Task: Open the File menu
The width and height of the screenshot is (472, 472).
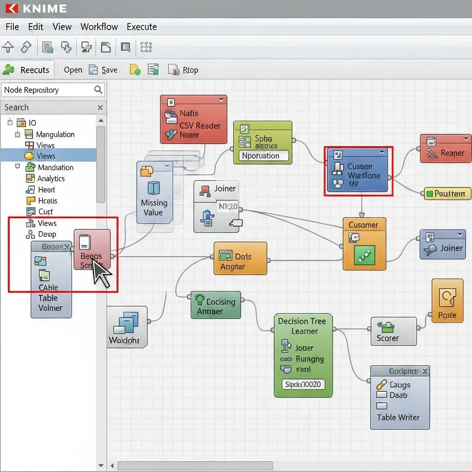Action: [12, 27]
